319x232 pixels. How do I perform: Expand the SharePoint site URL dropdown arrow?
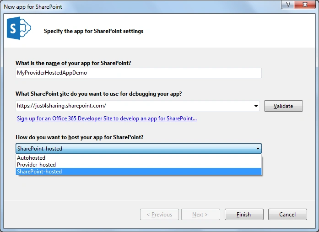point(256,106)
